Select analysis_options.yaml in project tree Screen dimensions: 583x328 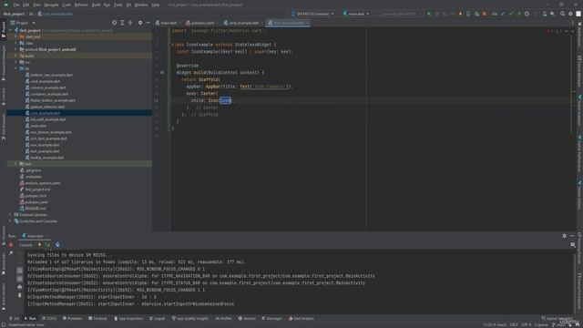pyautogui.click(x=43, y=183)
